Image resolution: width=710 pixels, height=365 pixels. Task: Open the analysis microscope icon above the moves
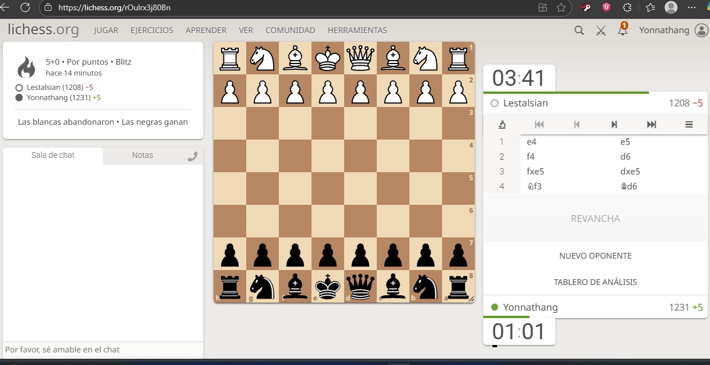pos(502,125)
